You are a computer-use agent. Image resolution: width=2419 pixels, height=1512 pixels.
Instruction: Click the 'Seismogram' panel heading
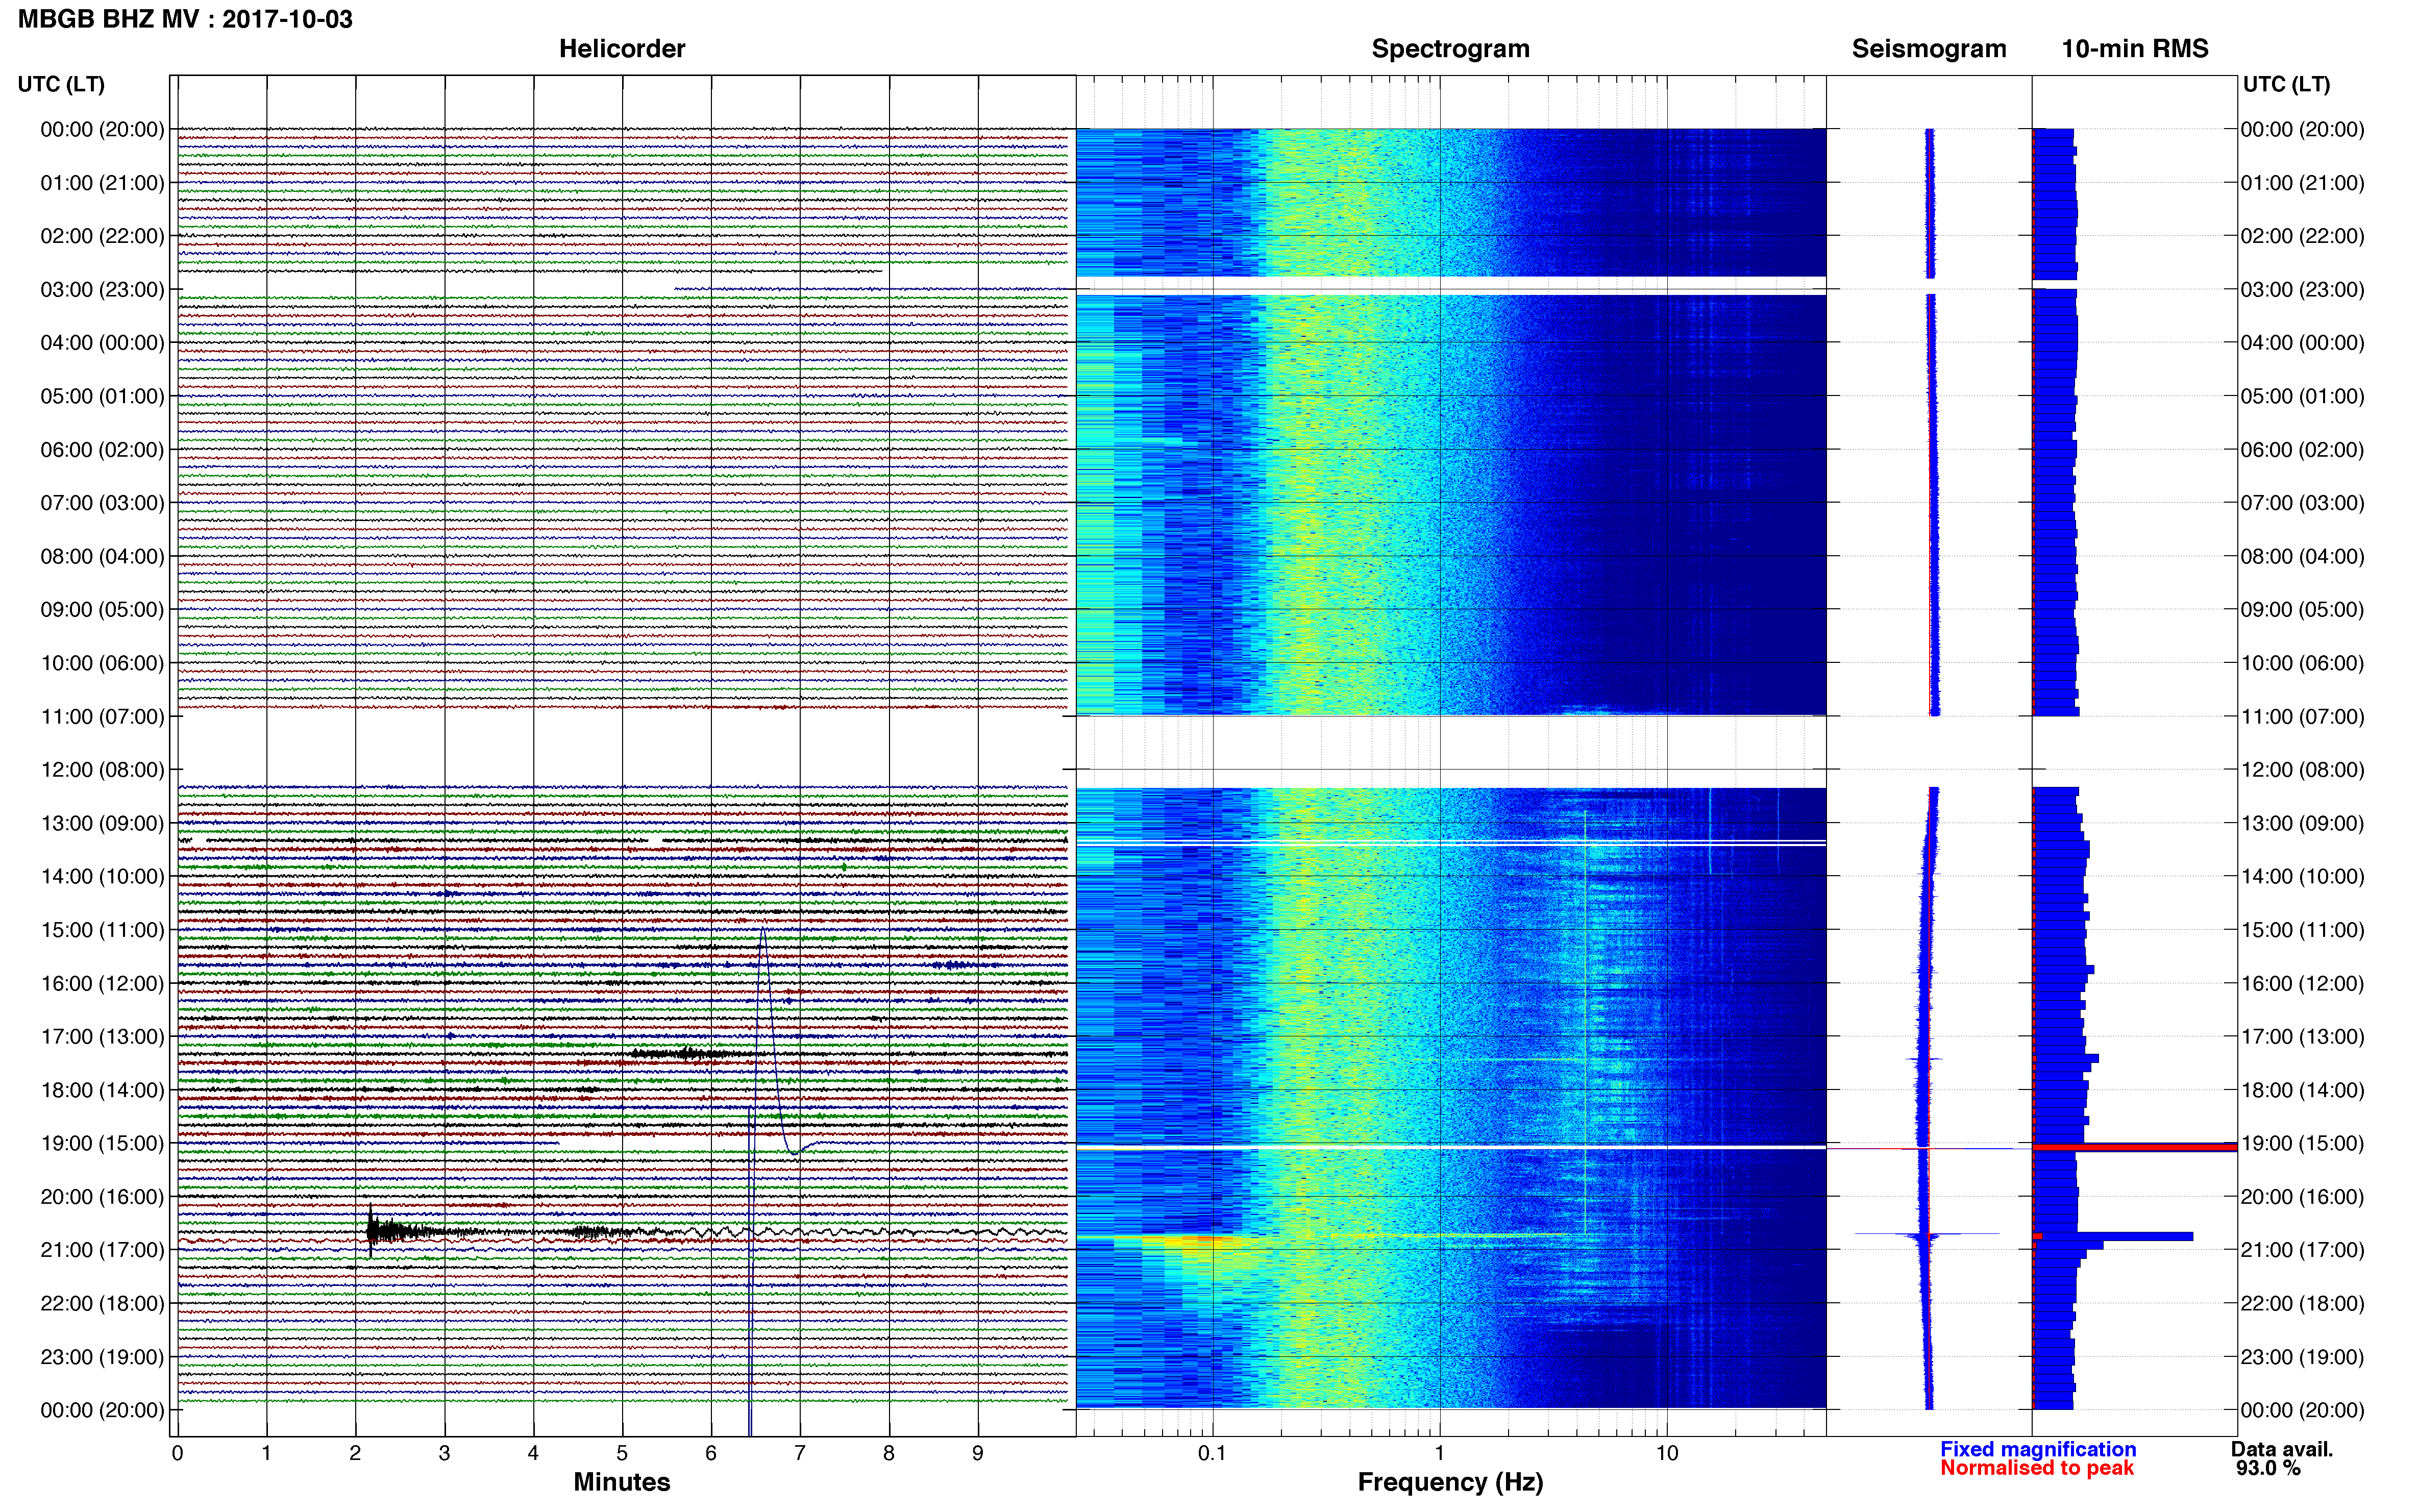coord(1929,49)
